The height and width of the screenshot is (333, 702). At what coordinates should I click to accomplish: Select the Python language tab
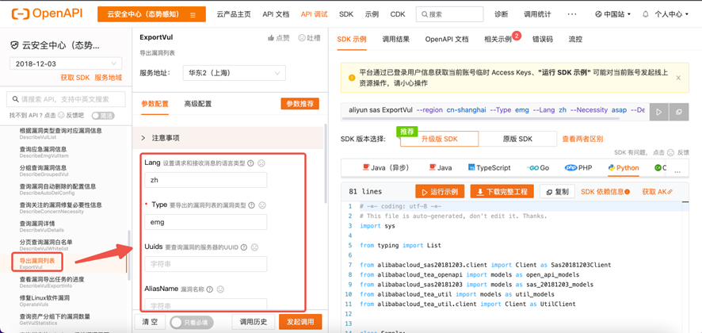point(624,168)
